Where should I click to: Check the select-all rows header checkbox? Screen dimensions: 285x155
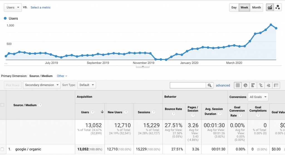[x=2, y=105]
